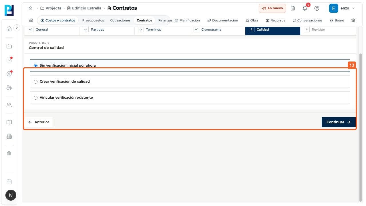Select Vincular verificación existente option
The image size is (366, 206).
coord(190,98)
